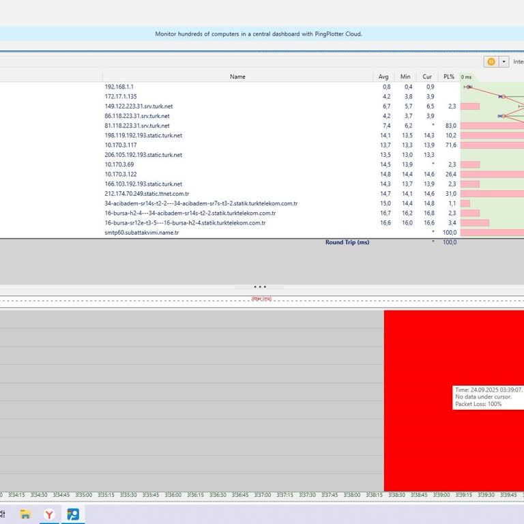Click the 3:36:00 mark on time axis
The image size is (524, 524).
(x=173, y=495)
